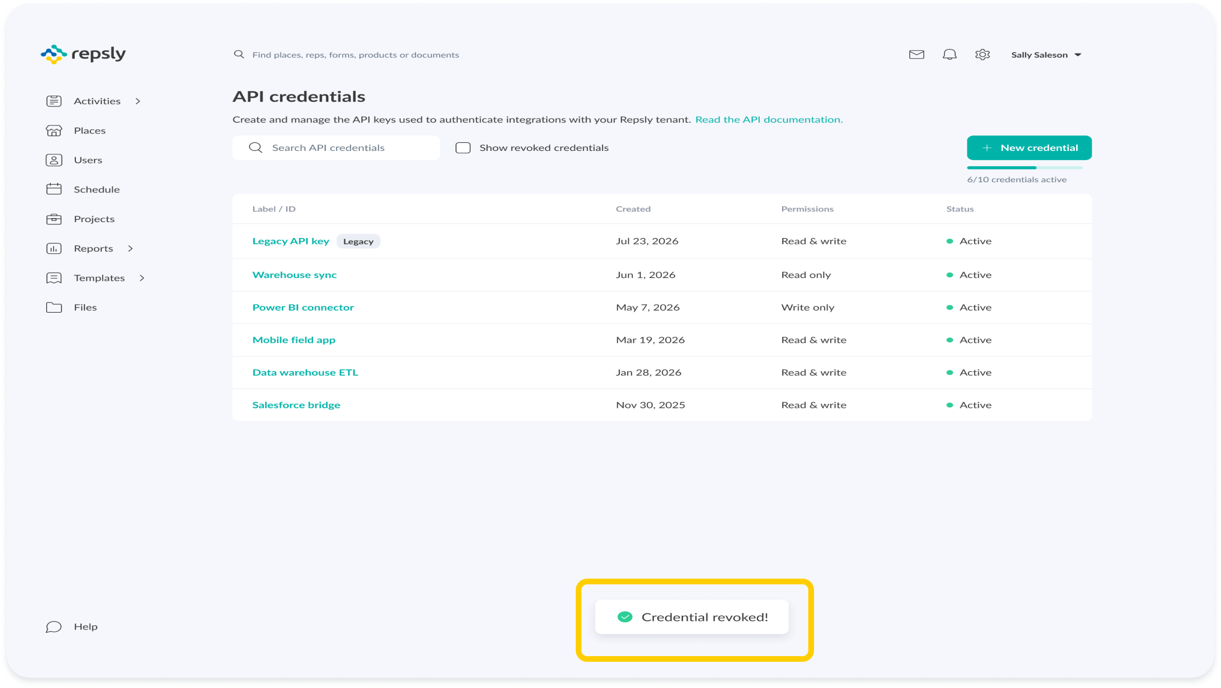Click the Templates sidebar icon
This screenshot has height=688, width=1221.
point(54,278)
